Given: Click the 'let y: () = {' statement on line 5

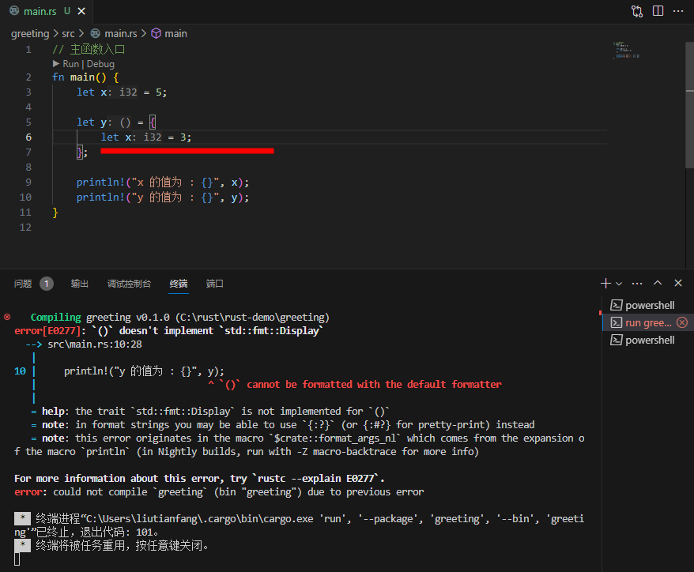Looking at the screenshot, I should click(x=116, y=122).
